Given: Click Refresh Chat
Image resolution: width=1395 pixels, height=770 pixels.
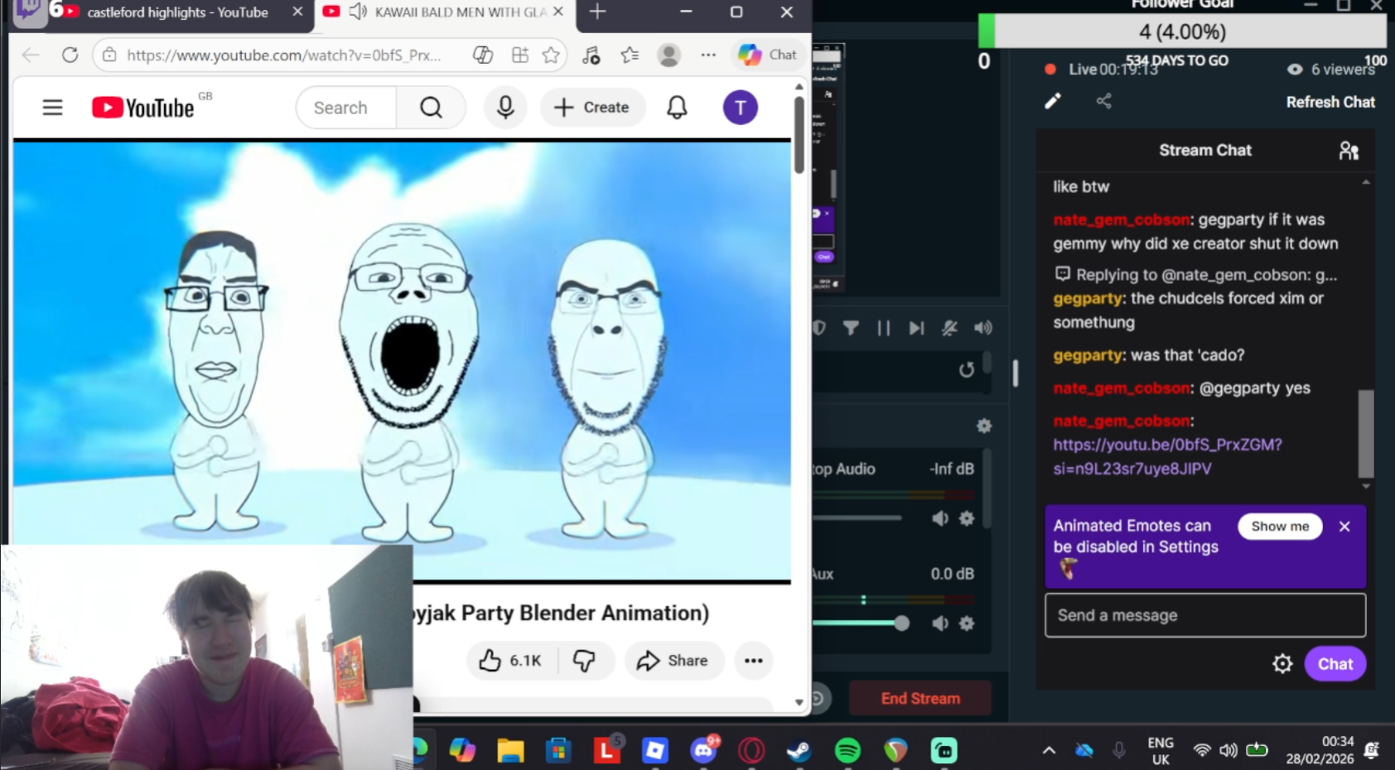Looking at the screenshot, I should point(1330,102).
